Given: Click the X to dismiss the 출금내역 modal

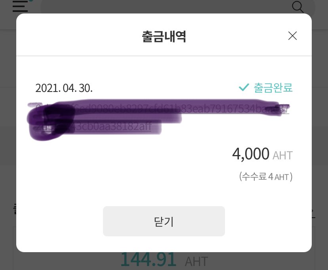Looking at the screenshot, I should (292, 36).
